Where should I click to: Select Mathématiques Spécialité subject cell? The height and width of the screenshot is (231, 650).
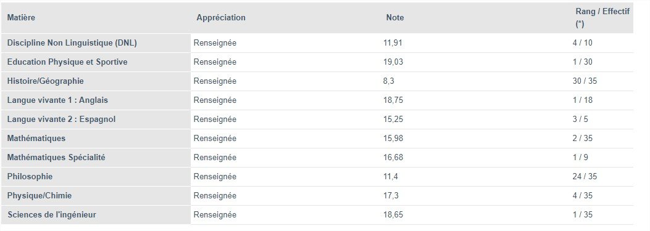96,157
